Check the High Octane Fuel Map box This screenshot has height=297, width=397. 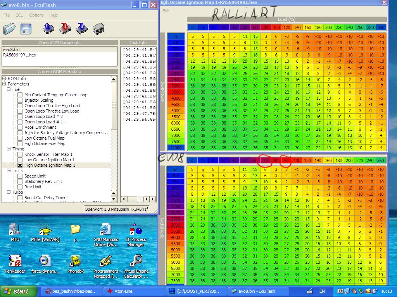[20, 144]
